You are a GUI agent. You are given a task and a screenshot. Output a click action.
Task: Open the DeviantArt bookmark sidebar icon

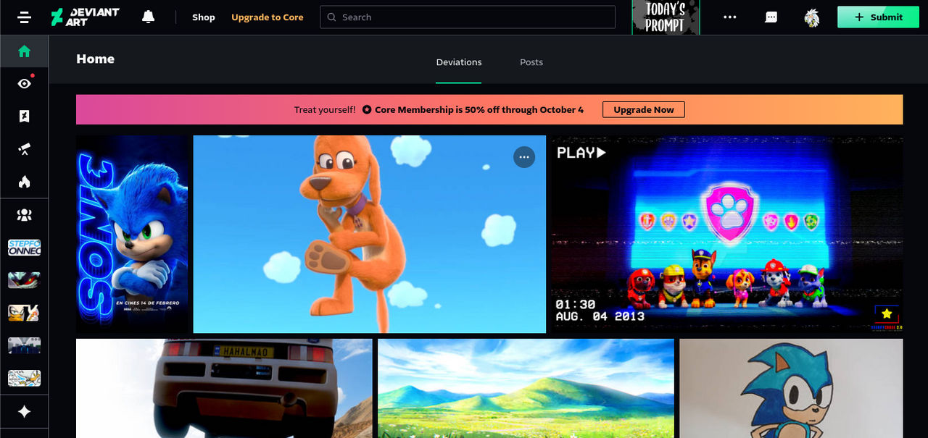24,116
